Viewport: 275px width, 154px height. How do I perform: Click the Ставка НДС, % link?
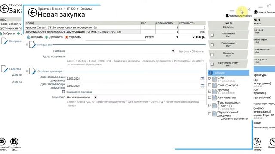(x=86, y=102)
